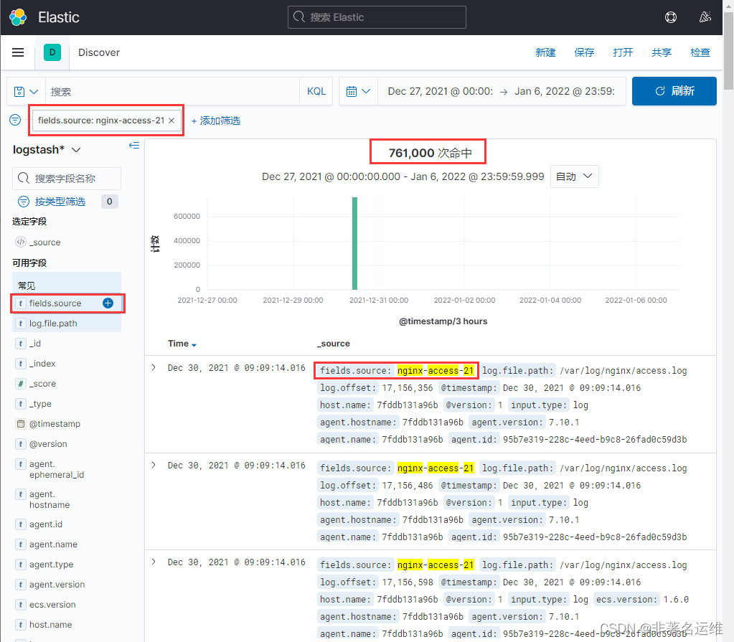Viewport: 734px width, 642px height.
Task: Click 保存 in the top menu
Action: 584,52
